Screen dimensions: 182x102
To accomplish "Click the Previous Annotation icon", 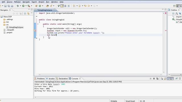I will click(80, 6).
